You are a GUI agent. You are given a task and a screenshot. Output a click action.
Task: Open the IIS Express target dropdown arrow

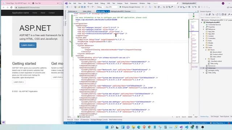(141, 7)
